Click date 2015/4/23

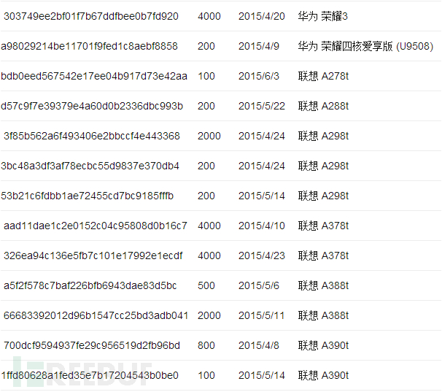coord(262,255)
